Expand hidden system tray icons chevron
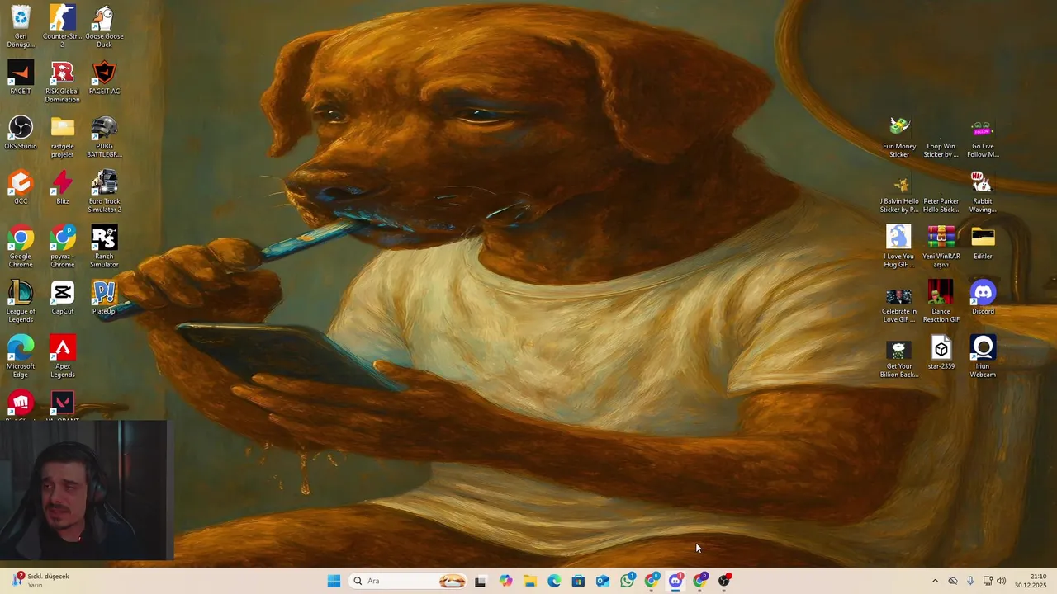The width and height of the screenshot is (1057, 594). tap(935, 581)
